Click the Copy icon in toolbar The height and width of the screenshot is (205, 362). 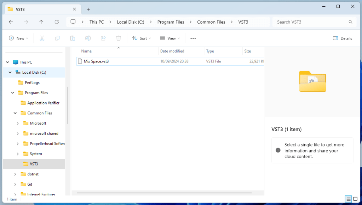(x=57, y=38)
